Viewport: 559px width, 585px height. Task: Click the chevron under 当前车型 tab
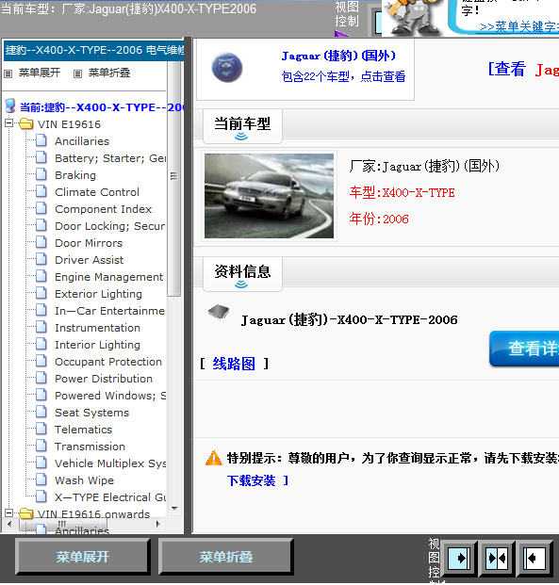pyautogui.click(x=241, y=137)
